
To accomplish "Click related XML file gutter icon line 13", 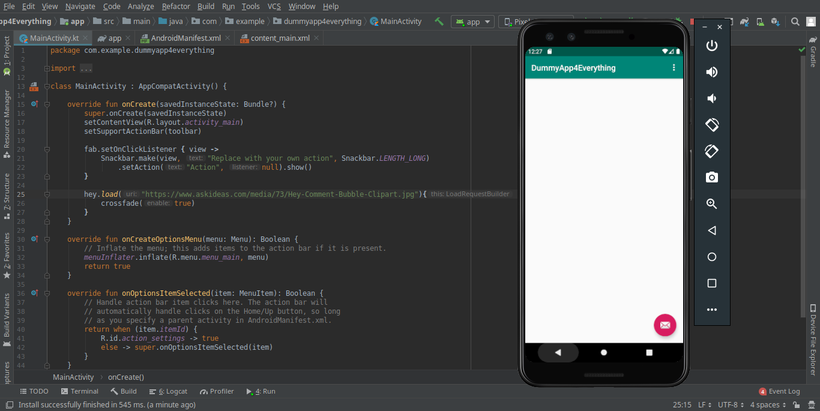I will tap(34, 86).
